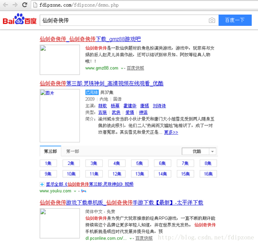Switch to 第三部 tab
The width and height of the screenshot is (258, 244).
coord(50,151)
